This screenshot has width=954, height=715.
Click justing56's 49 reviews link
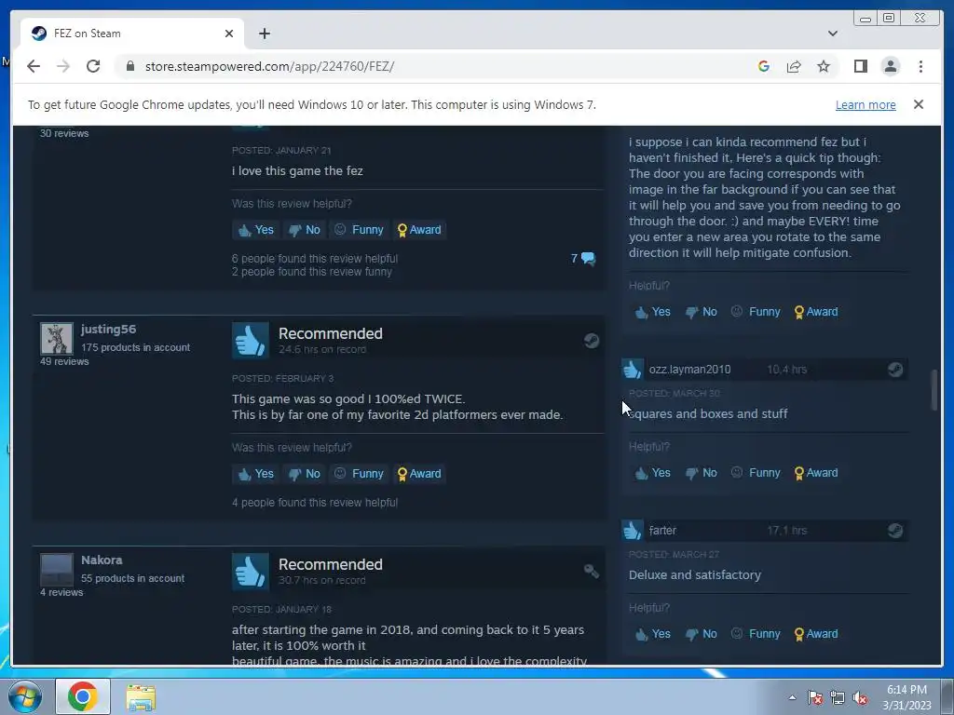(64, 361)
